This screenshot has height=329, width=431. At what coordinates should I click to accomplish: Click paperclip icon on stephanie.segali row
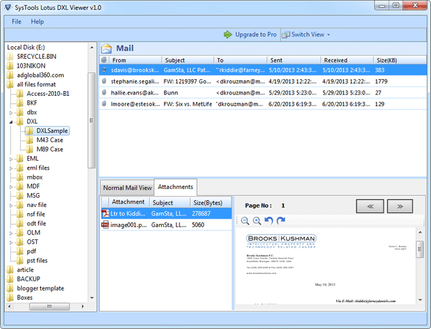pos(104,81)
